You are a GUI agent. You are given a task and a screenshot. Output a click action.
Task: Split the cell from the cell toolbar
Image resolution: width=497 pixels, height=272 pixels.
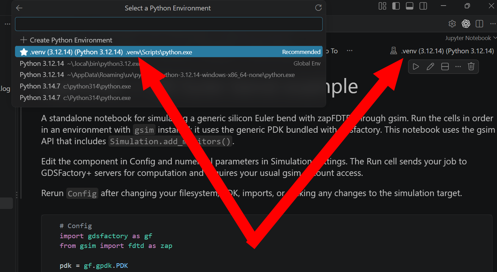point(445,67)
